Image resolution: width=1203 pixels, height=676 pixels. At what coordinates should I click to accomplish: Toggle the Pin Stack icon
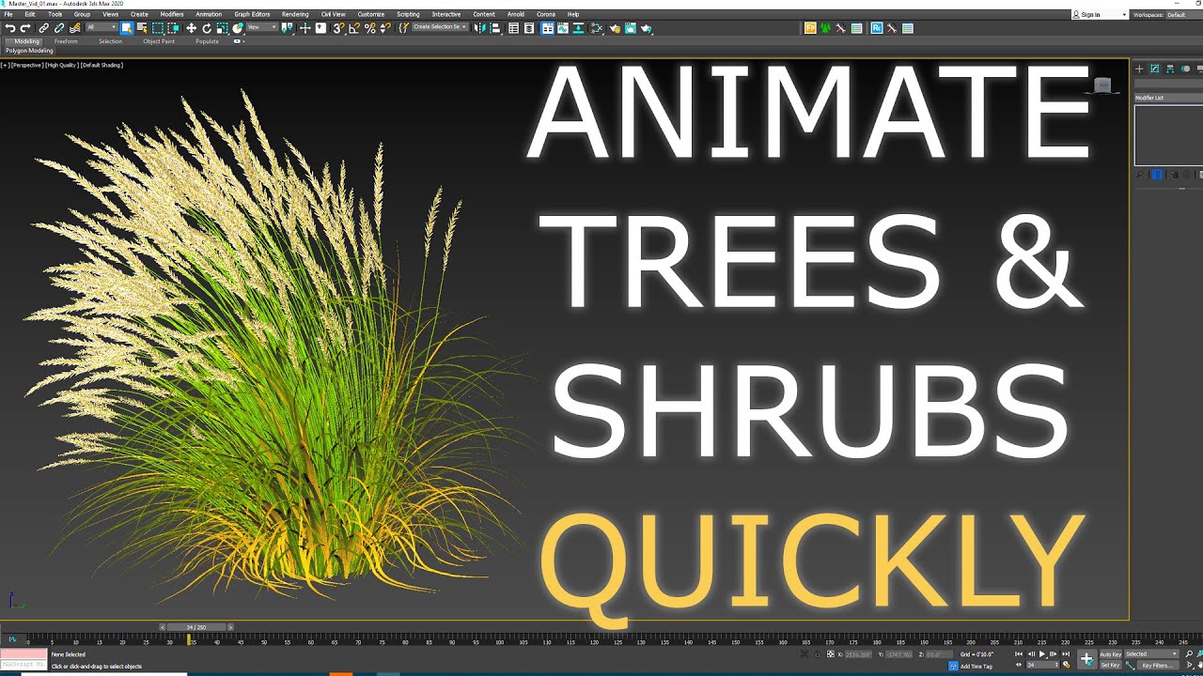pyautogui.click(x=1140, y=175)
